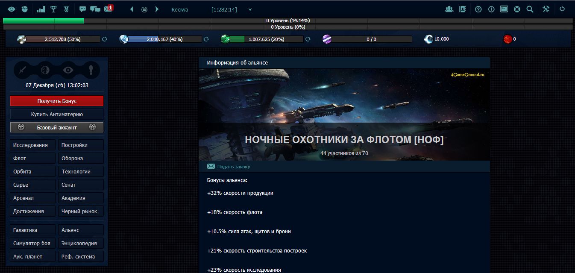Viewport: 575px width, 273px height.
Task: Open the Реф. система menu
Action: click(81, 256)
